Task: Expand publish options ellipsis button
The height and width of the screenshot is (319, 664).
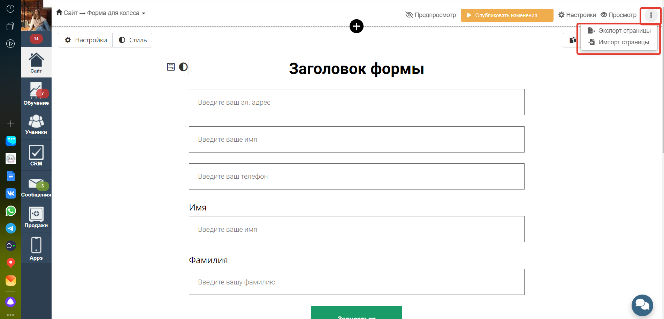Action: click(548, 15)
